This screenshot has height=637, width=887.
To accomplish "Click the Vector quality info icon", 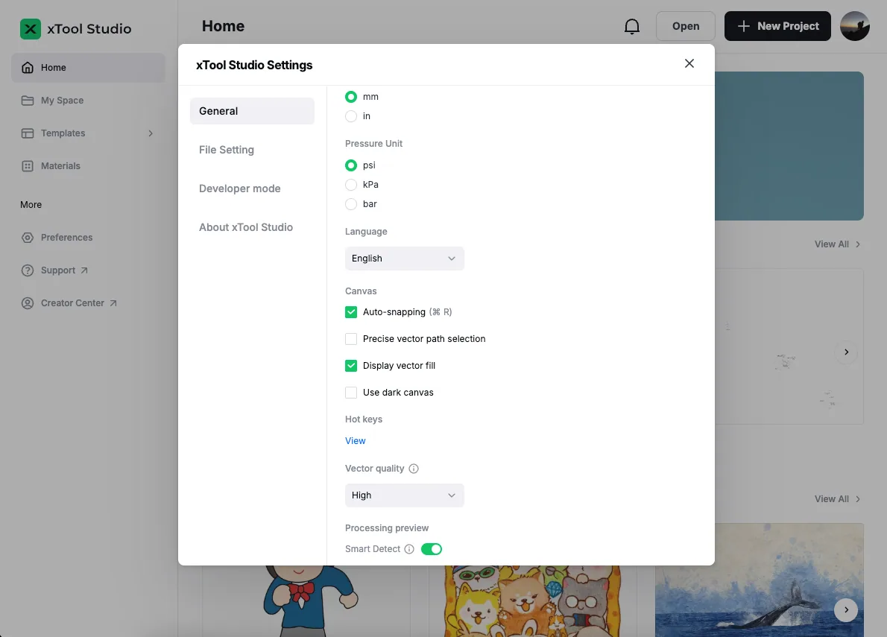I will point(414,469).
